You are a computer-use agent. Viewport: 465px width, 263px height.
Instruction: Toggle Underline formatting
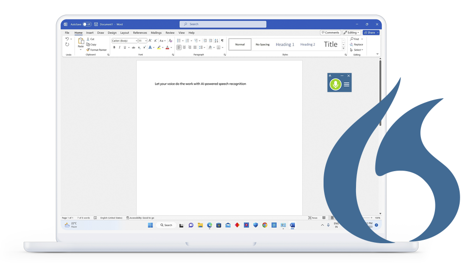[125, 47]
